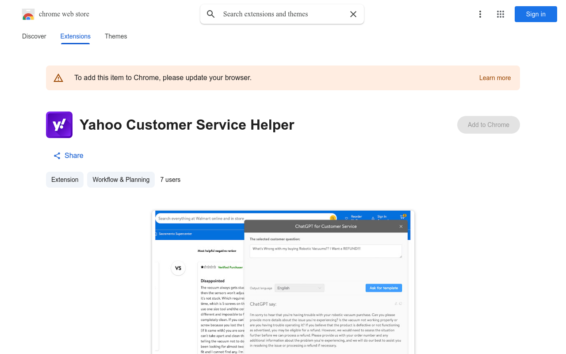Open the three-dot more options menu
The width and height of the screenshot is (566, 354).
tap(480, 14)
